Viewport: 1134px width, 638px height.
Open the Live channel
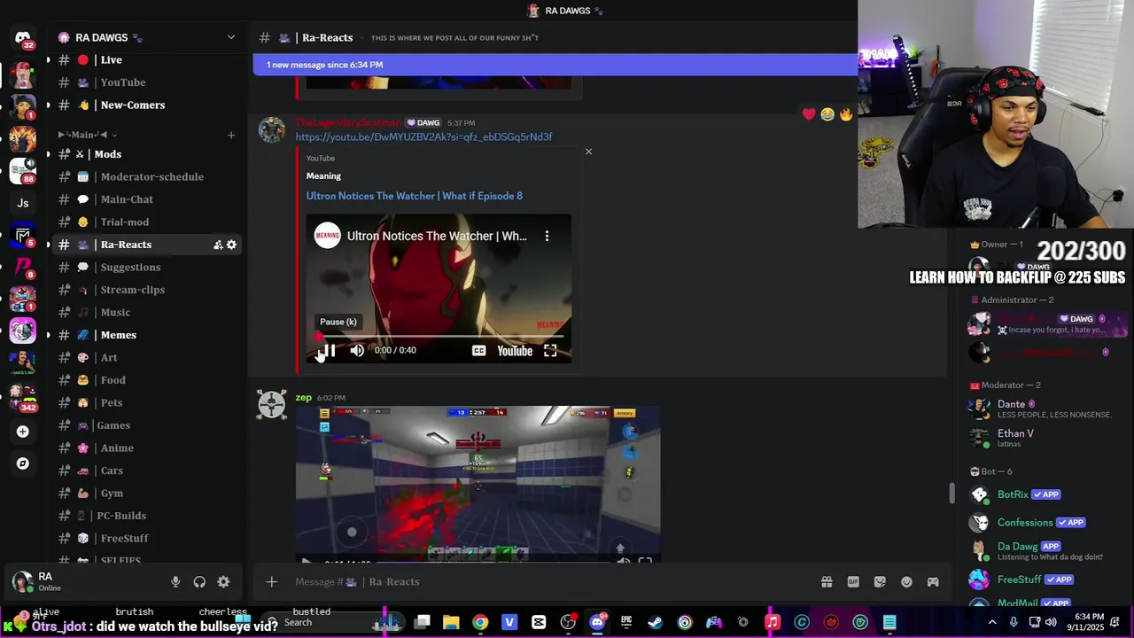click(147, 60)
